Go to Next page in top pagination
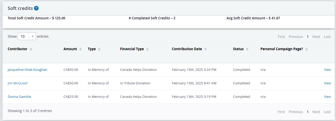 (x=316, y=37)
